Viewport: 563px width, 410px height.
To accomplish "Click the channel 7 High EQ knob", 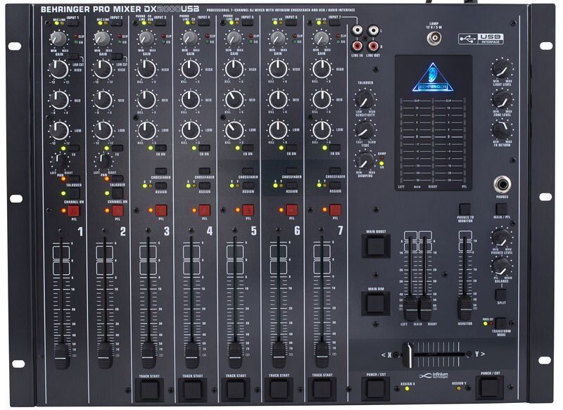I will (x=322, y=69).
